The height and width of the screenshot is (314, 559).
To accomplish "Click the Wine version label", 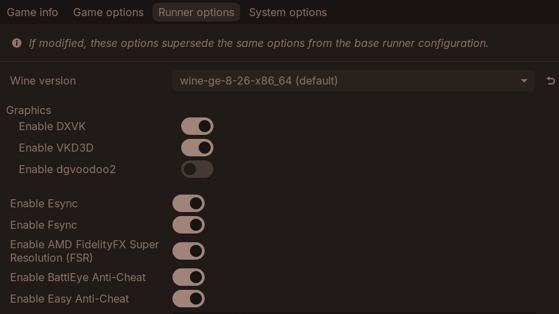I will 43,81.
